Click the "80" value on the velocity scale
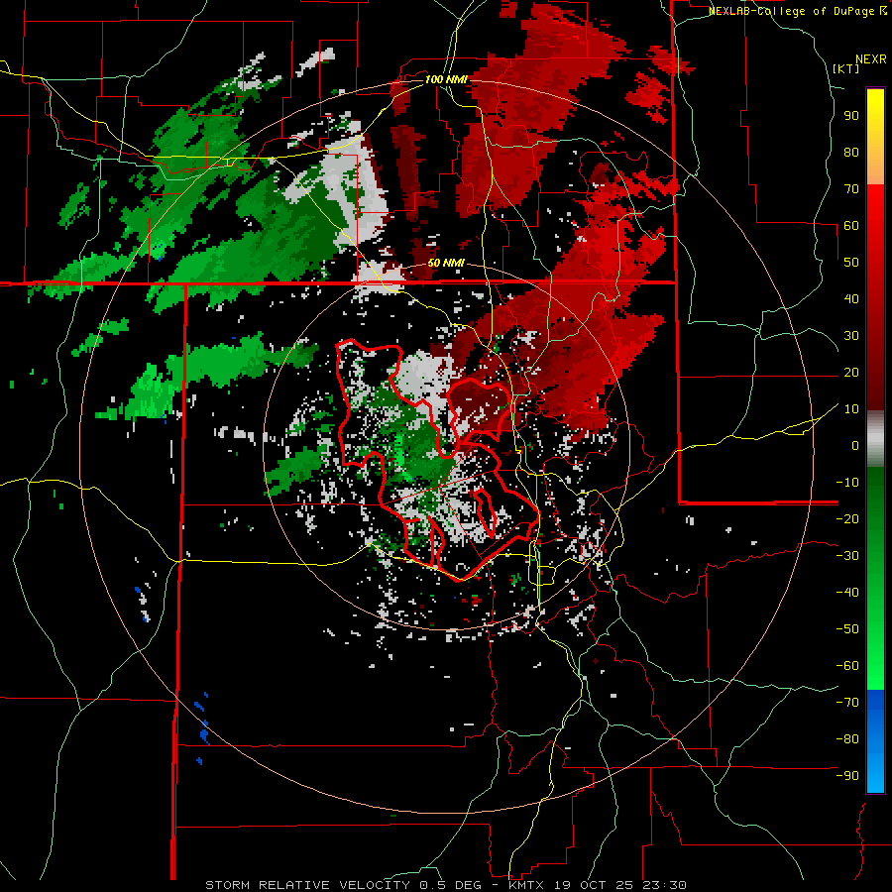The image size is (892, 892). [851, 153]
